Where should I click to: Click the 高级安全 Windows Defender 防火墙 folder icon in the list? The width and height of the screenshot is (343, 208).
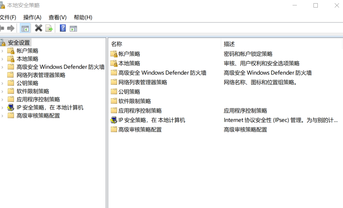click(114, 72)
